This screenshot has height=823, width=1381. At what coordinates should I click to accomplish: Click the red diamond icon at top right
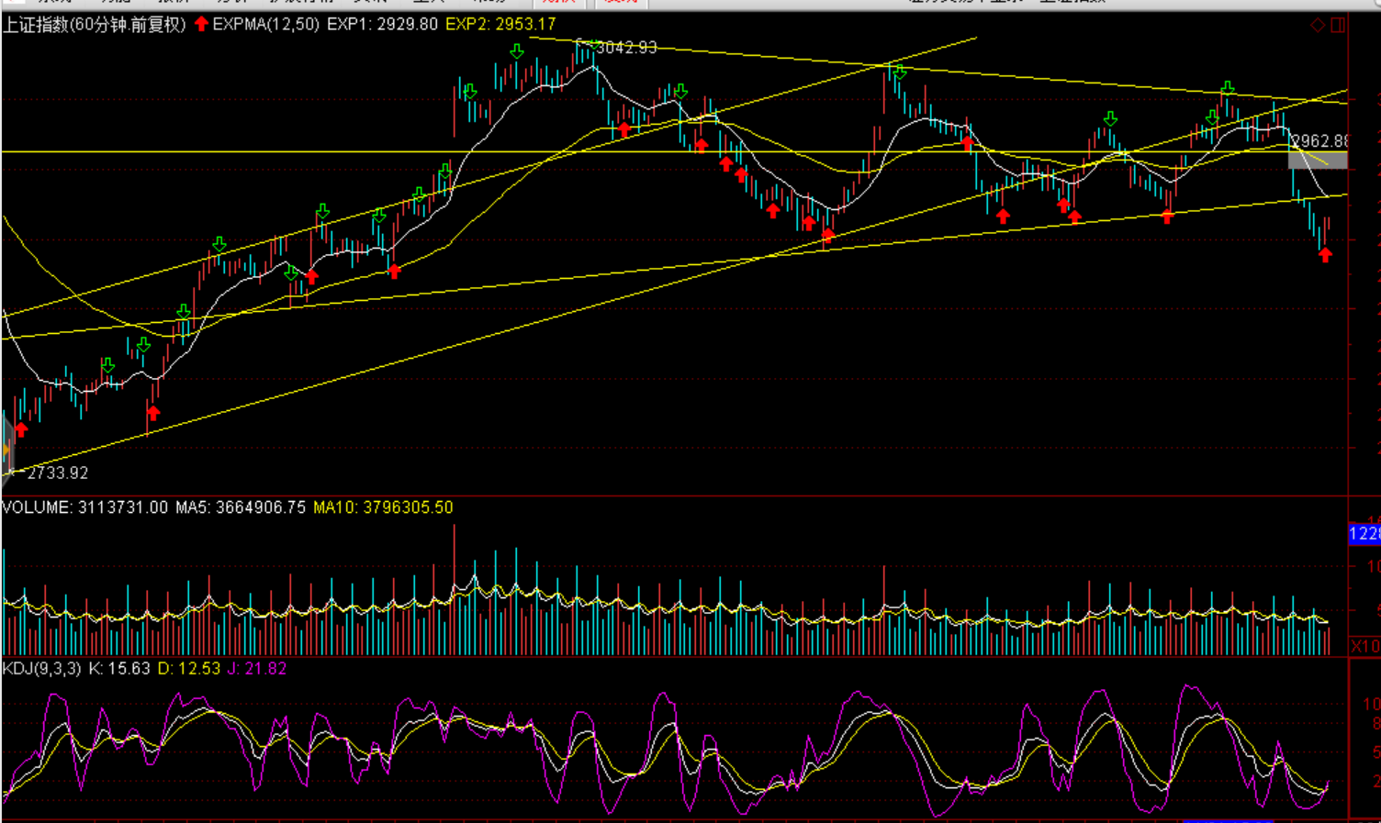tap(1318, 25)
